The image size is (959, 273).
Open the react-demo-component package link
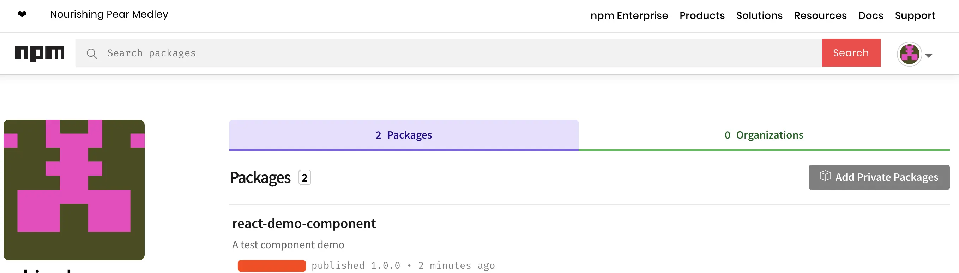[x=304, y=223]
